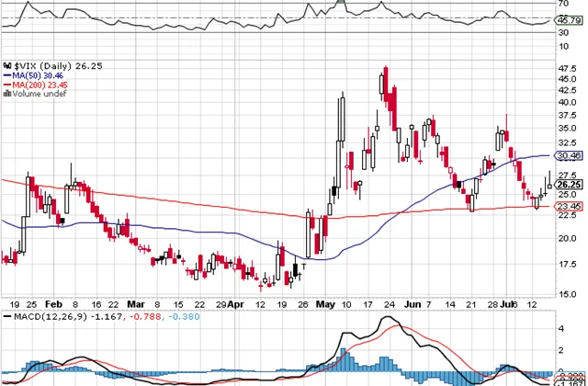Click the 23.45 MA(200) price tag

pos(570,208)
